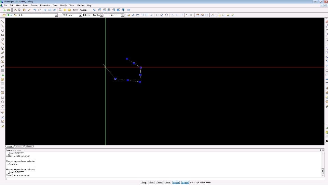Open the Layers Manager icon

coord(4,15)
